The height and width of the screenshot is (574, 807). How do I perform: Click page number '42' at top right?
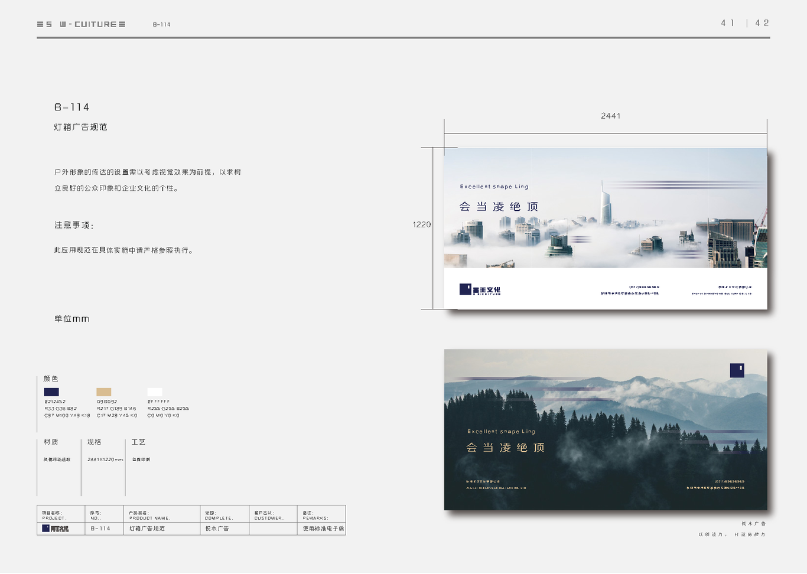[762, 23]
